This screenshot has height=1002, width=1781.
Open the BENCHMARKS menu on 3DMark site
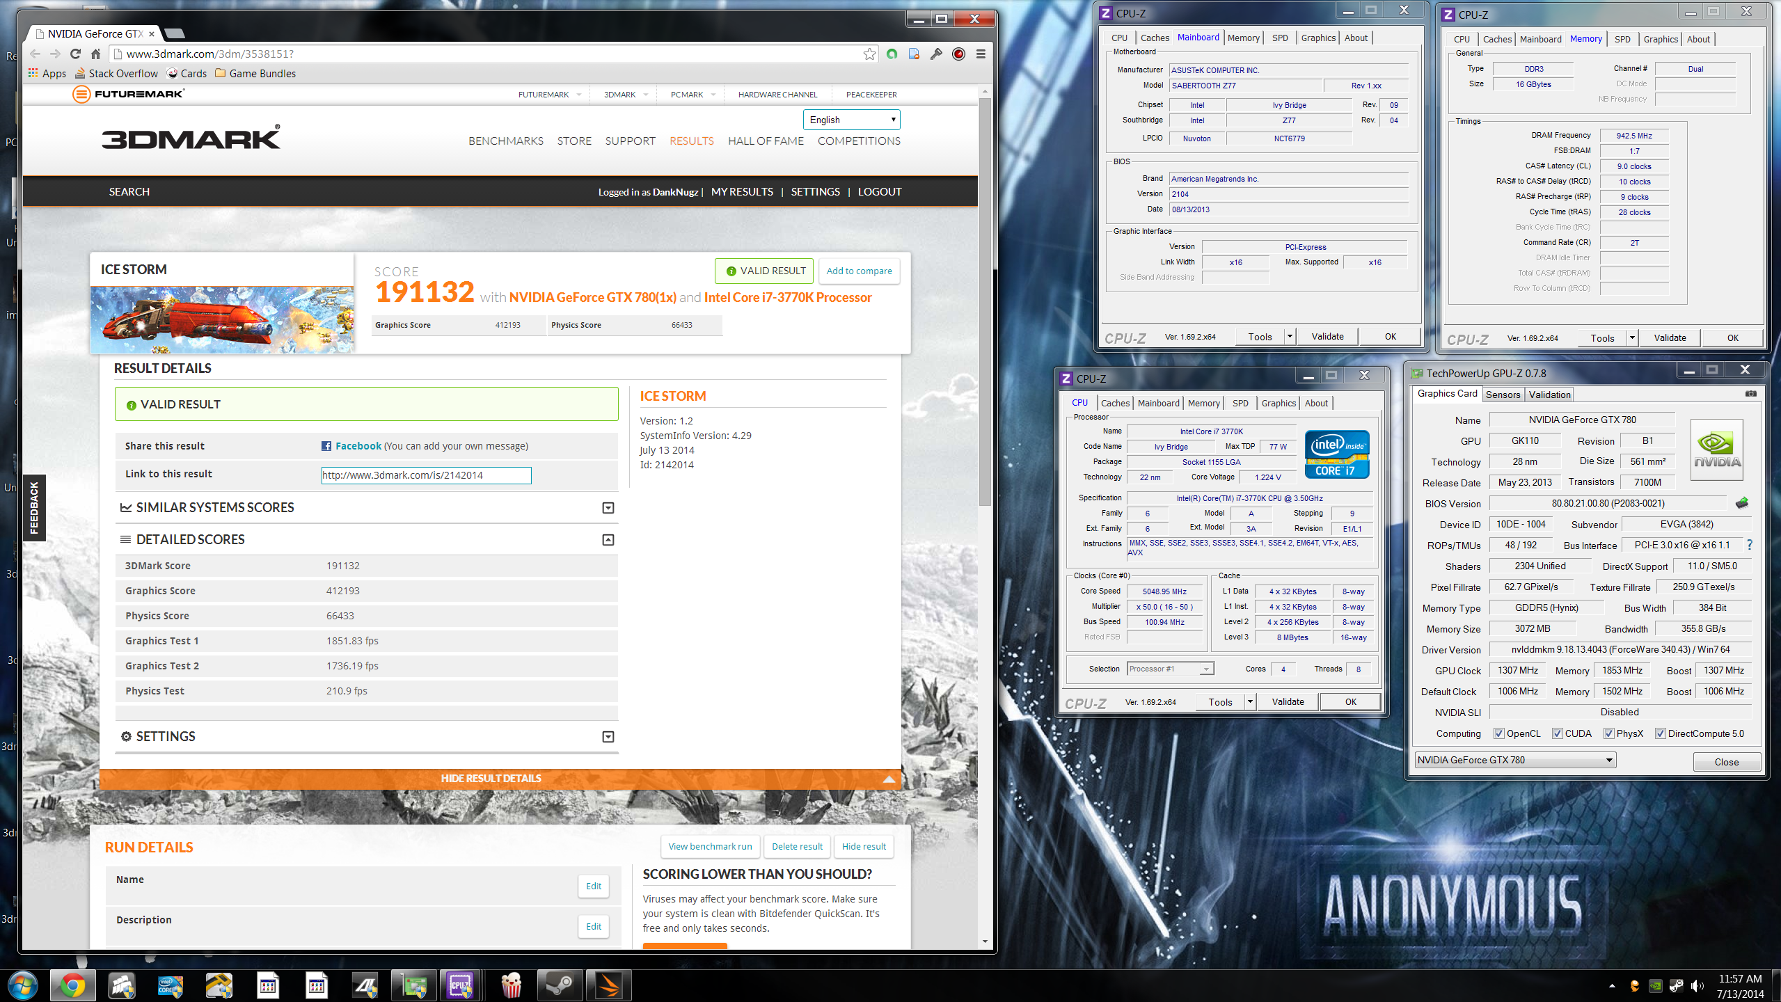(x=506, y=141)
